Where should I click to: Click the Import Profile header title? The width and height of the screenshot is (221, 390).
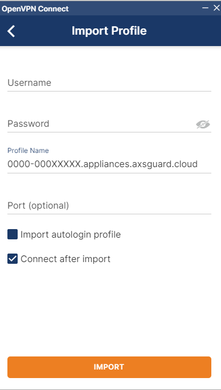(109, 31)
